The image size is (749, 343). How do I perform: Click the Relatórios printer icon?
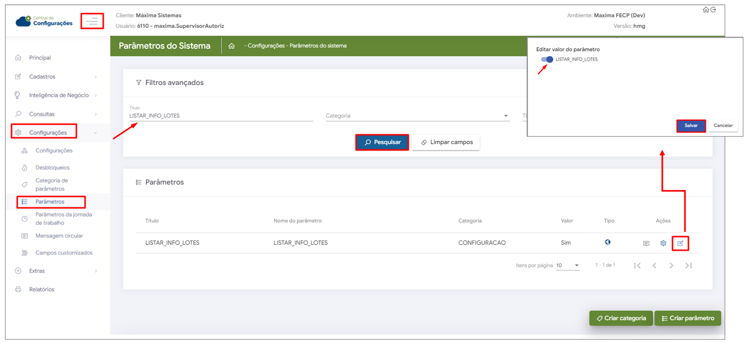click(18, 290)
